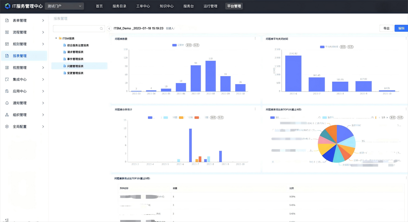The height and width of the screenshot is (222, 408).
Task: Click the 导出 button
Action: click(x=386, y=28)
